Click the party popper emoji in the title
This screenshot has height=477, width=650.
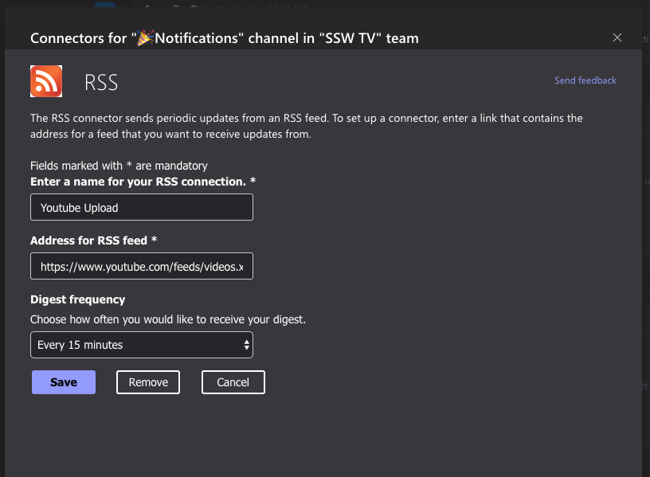[x=144, y=37]
